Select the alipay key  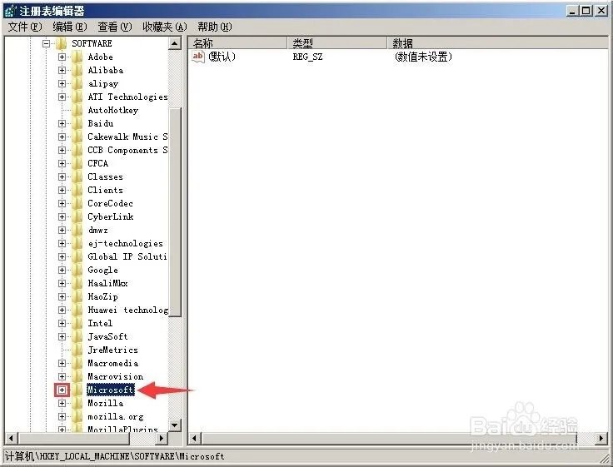102,83
